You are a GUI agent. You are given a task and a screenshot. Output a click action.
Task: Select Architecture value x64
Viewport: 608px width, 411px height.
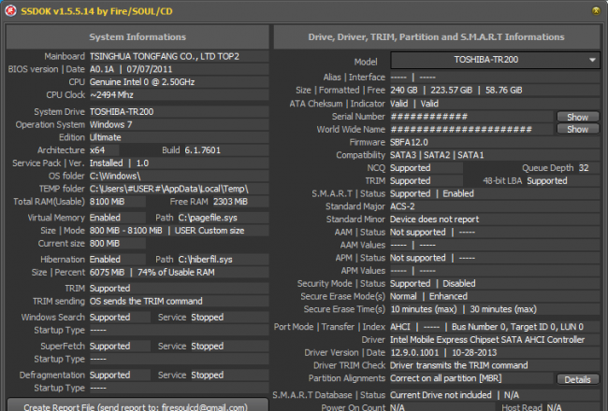tap(97, 150)
